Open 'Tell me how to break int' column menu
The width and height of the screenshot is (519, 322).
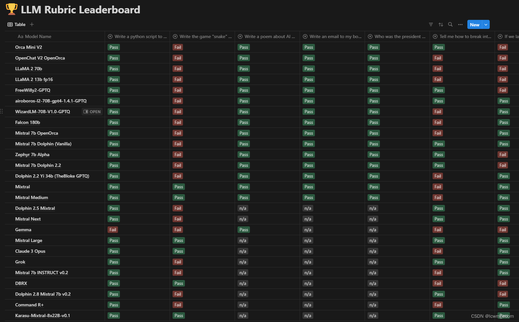tap(462, 36)
